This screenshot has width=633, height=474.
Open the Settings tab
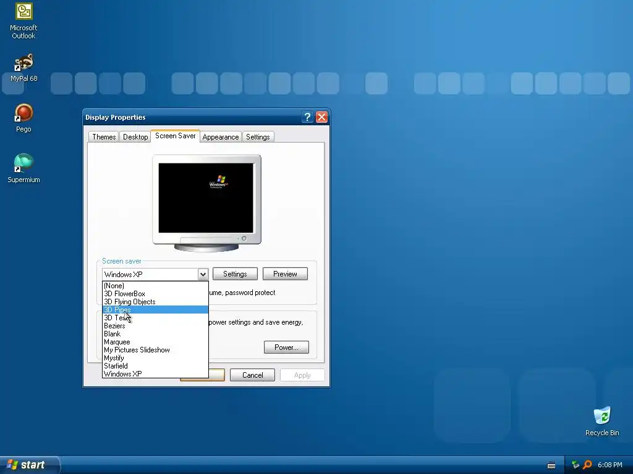258,136
